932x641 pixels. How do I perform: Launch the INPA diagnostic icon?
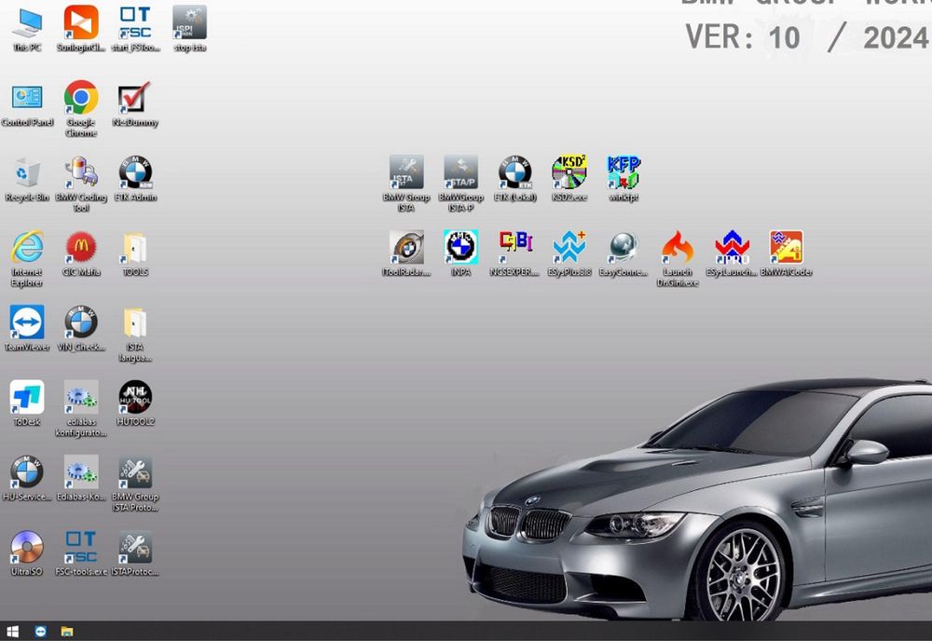(460, 253)
